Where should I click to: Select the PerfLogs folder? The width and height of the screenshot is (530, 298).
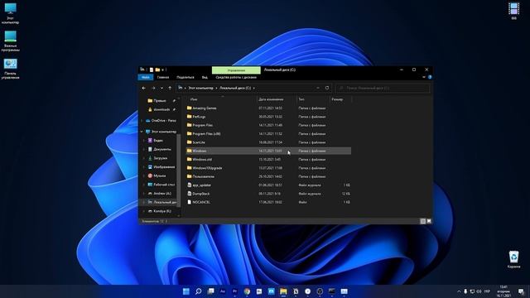(199, 117)
